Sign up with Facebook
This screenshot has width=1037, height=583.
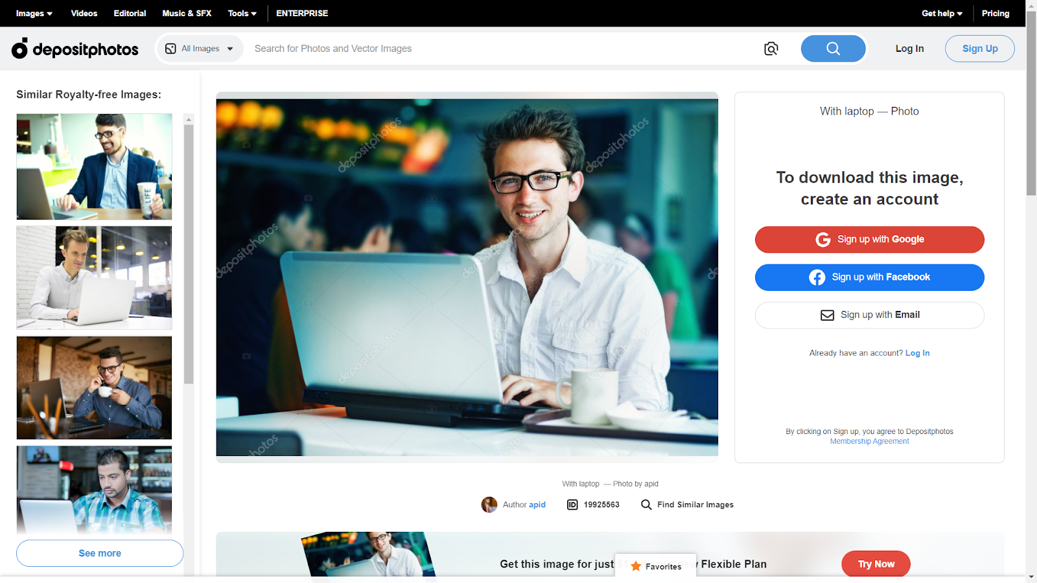870,277
